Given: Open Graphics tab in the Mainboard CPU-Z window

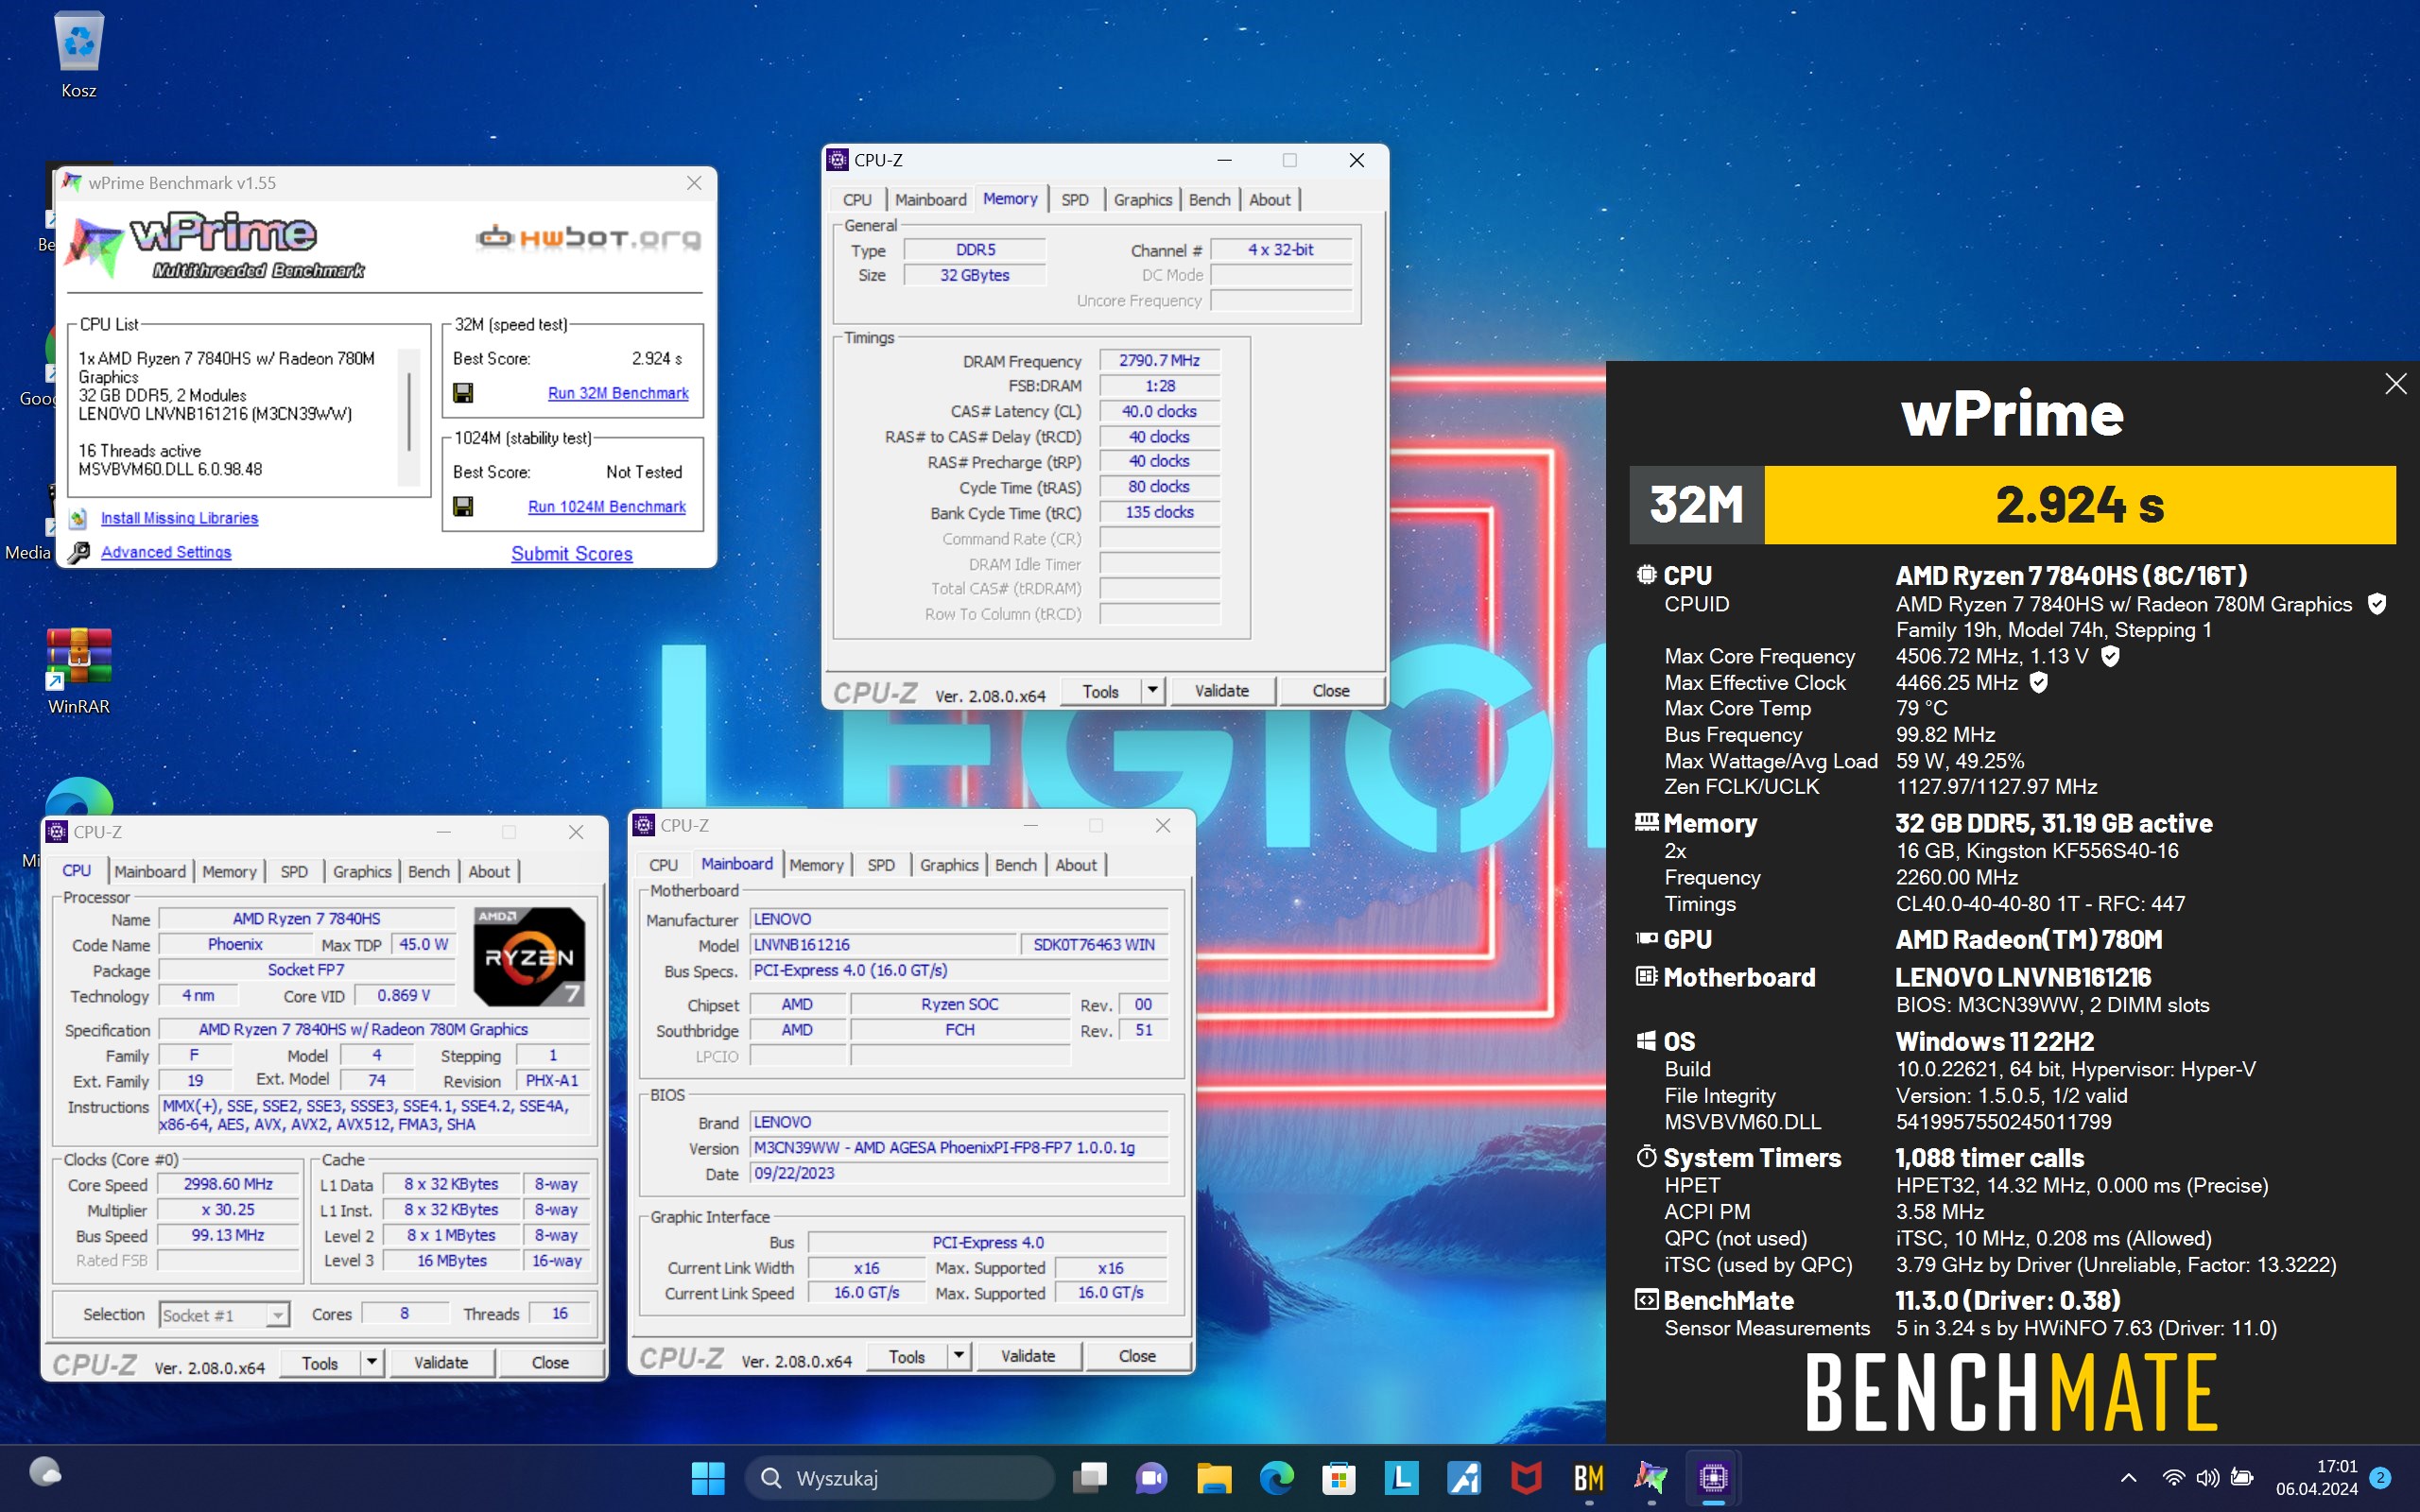Looking at the screenshot, I should coord(949,865).
